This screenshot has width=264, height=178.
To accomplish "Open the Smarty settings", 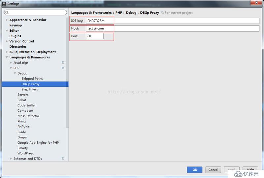I will [x=22, y=148].
